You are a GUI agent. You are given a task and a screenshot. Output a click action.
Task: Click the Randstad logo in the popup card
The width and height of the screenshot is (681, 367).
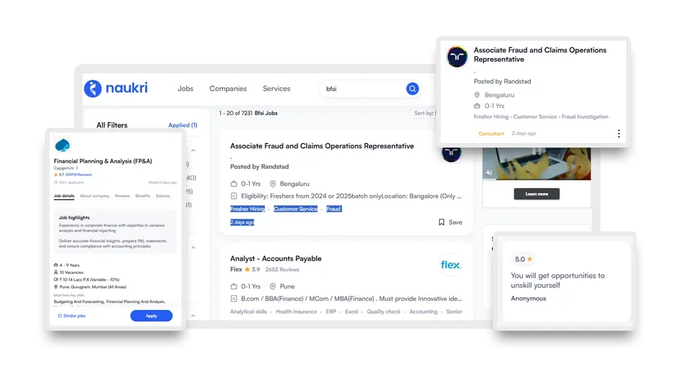[x=457, y=57]
